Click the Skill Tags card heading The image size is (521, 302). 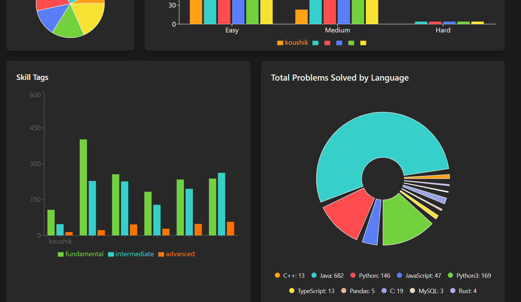32,78
